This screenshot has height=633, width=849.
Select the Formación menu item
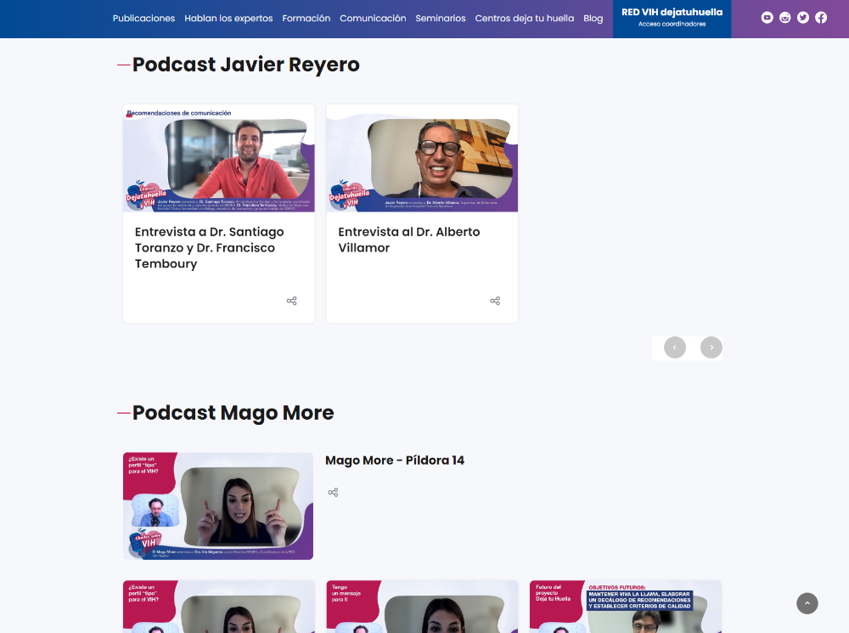coord(306,19)
